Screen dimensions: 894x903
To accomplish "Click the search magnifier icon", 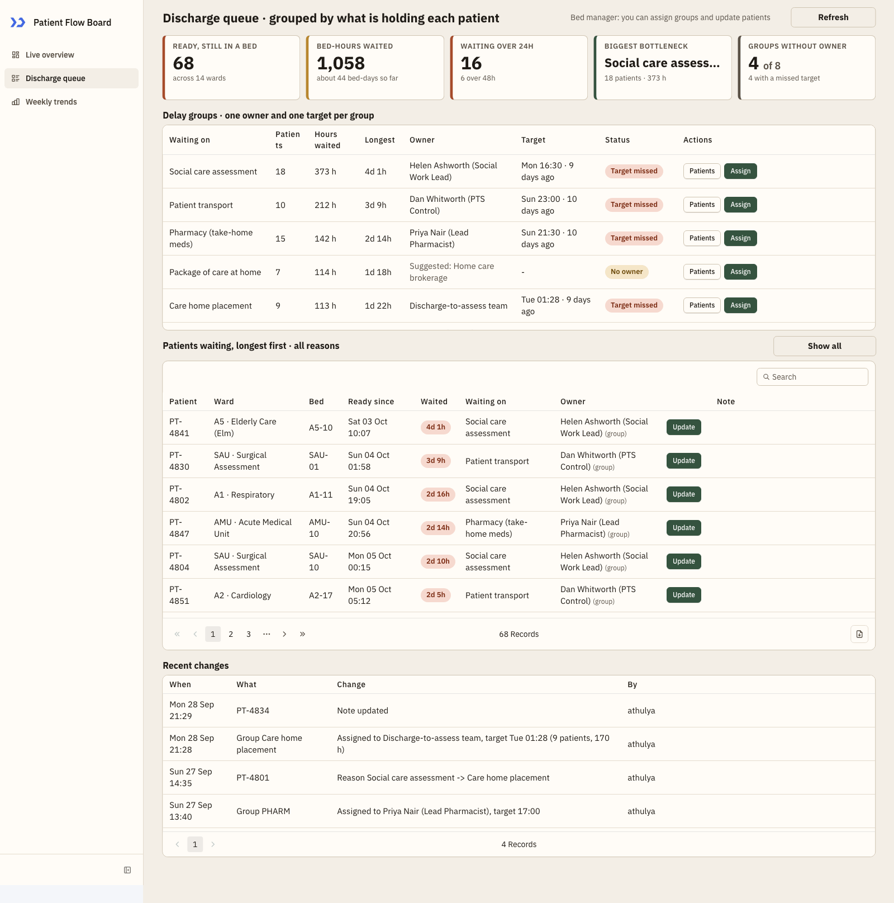I will pyautogui.click(x=766, y=377).
